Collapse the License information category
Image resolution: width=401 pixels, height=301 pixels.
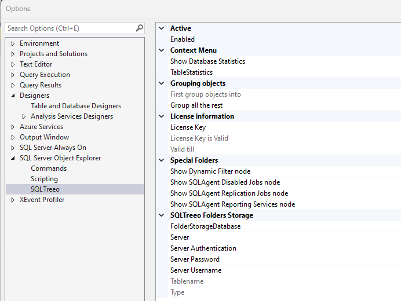coord(162,116)
